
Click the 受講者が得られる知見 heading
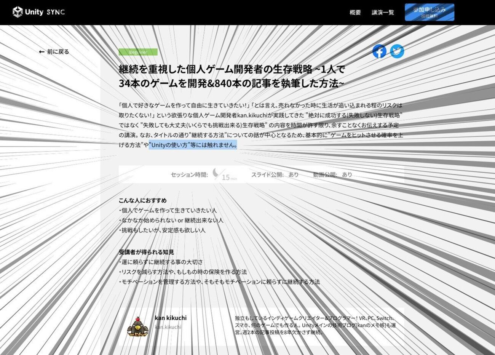[146, 252]
